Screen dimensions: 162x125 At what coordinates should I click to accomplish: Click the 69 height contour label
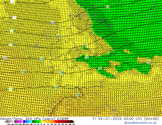[x=85, y=46]
